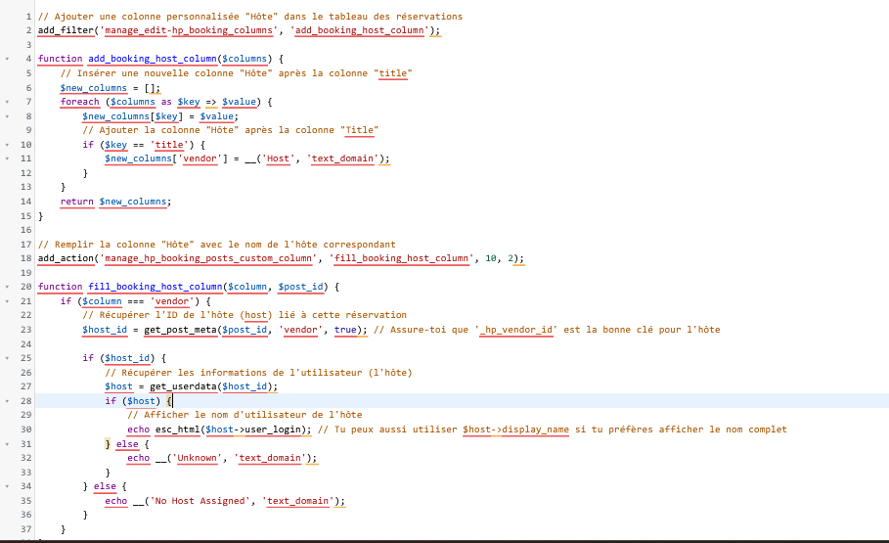The height and width of the screenshot is (543, 889).
Task: Click 'manage_edit-hp_booking_columns' string on line 2
Action: (x=189, y=30)
